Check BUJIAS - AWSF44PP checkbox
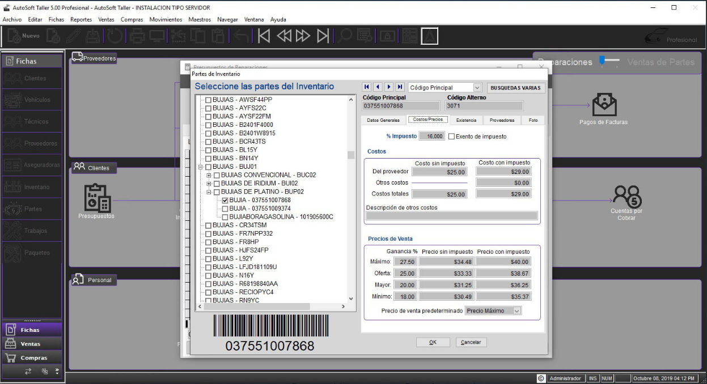Image resolution: width=707 pixels, height=384 pixels. pos(208,100)
